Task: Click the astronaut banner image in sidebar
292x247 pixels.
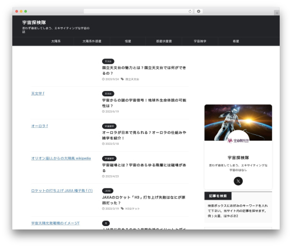Action: coord(238,123)
